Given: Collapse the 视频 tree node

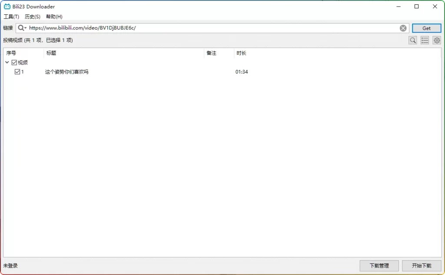Looking at the screenshot, I should 7,62.
